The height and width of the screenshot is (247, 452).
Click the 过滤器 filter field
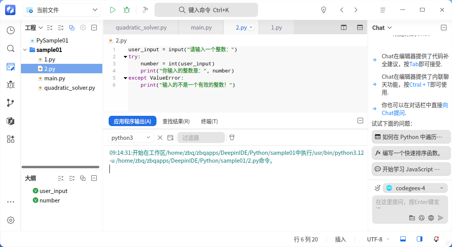point(201,138)
